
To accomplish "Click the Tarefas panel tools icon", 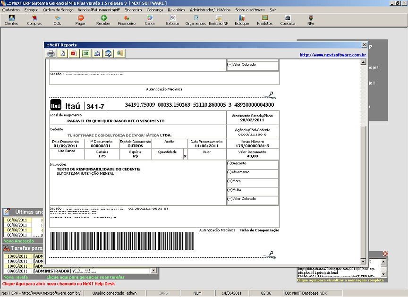I will [x=7, y=248].
